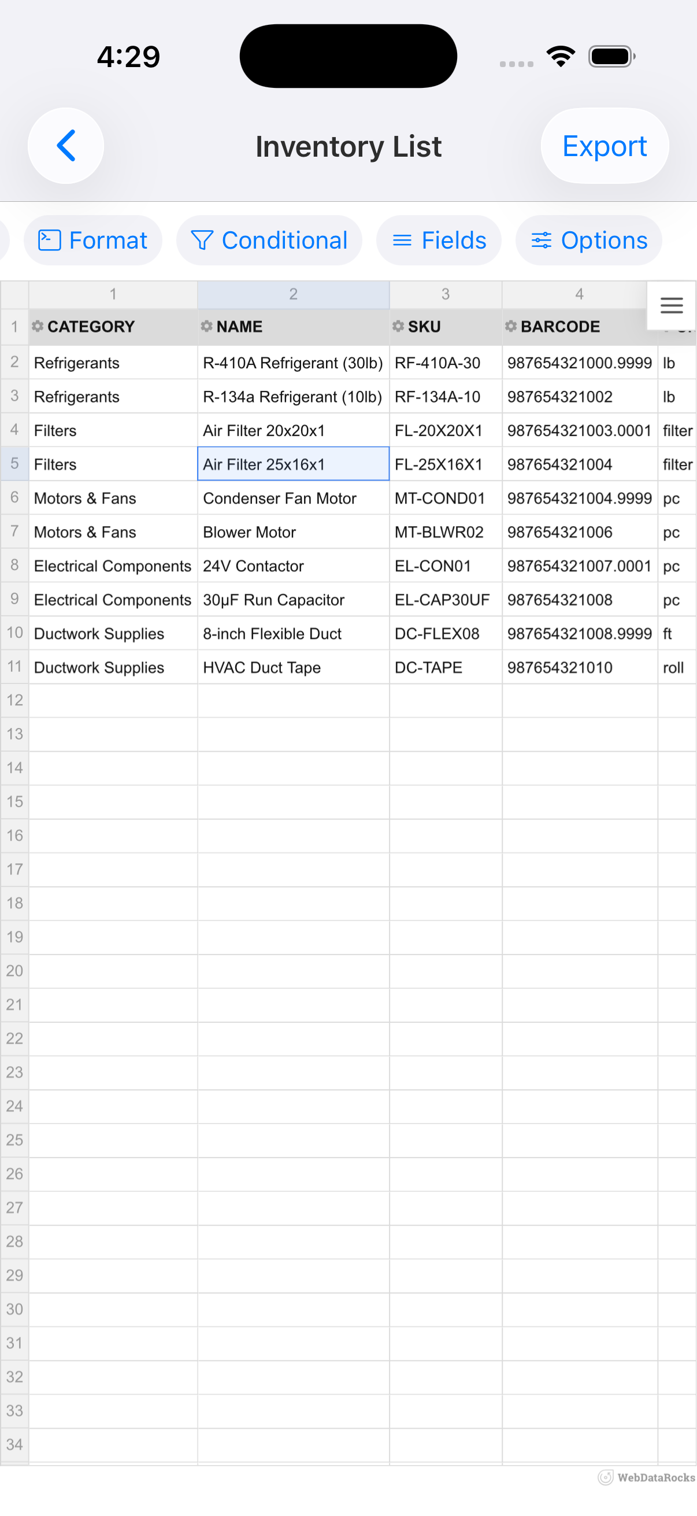
Task: Select column 2 header
Action: coord(293,294)
